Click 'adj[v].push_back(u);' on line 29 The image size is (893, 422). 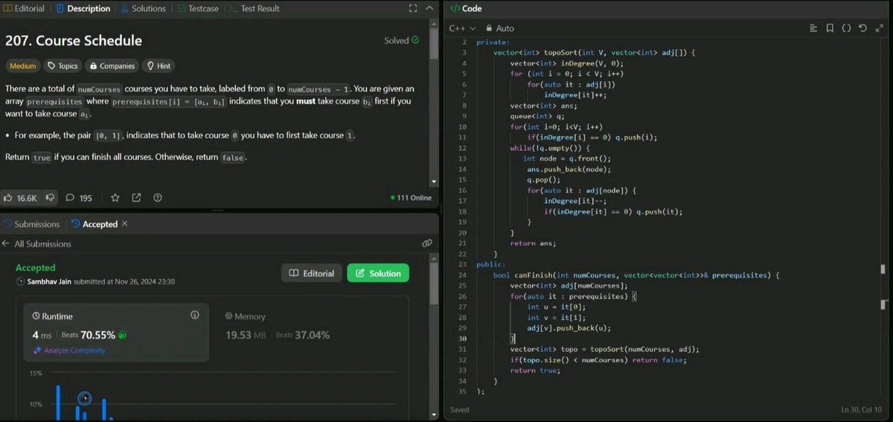(x=569, y=328)
